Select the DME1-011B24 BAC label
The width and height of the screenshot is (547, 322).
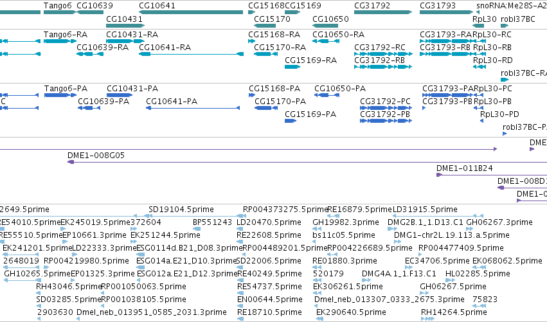(x=464, y=168)
